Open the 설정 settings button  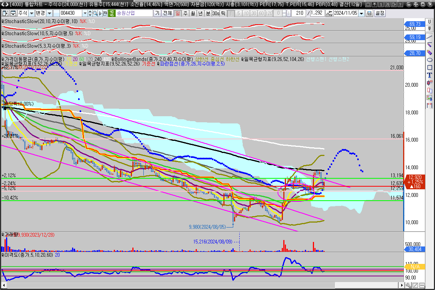click(380, 13)
